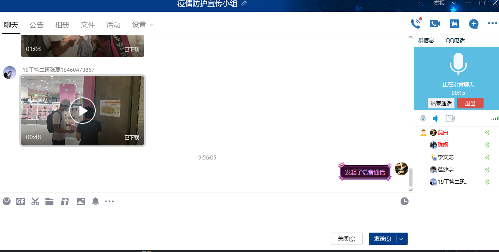Open the group class (课) feature

(x=454, y=23)
